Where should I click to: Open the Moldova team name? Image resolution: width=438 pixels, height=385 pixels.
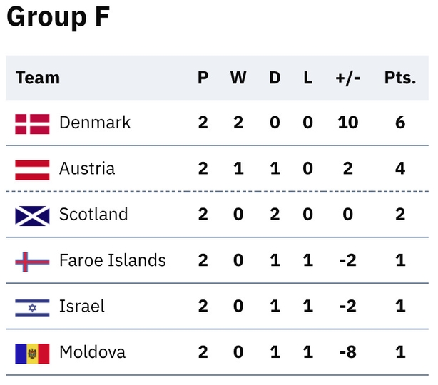coord(93,351)
